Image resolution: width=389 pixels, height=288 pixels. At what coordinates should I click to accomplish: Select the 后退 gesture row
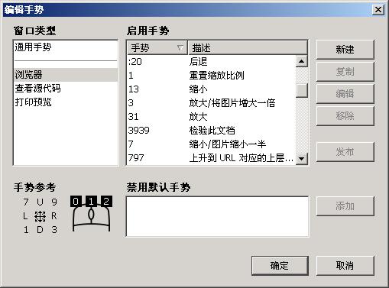coord(212,62)
